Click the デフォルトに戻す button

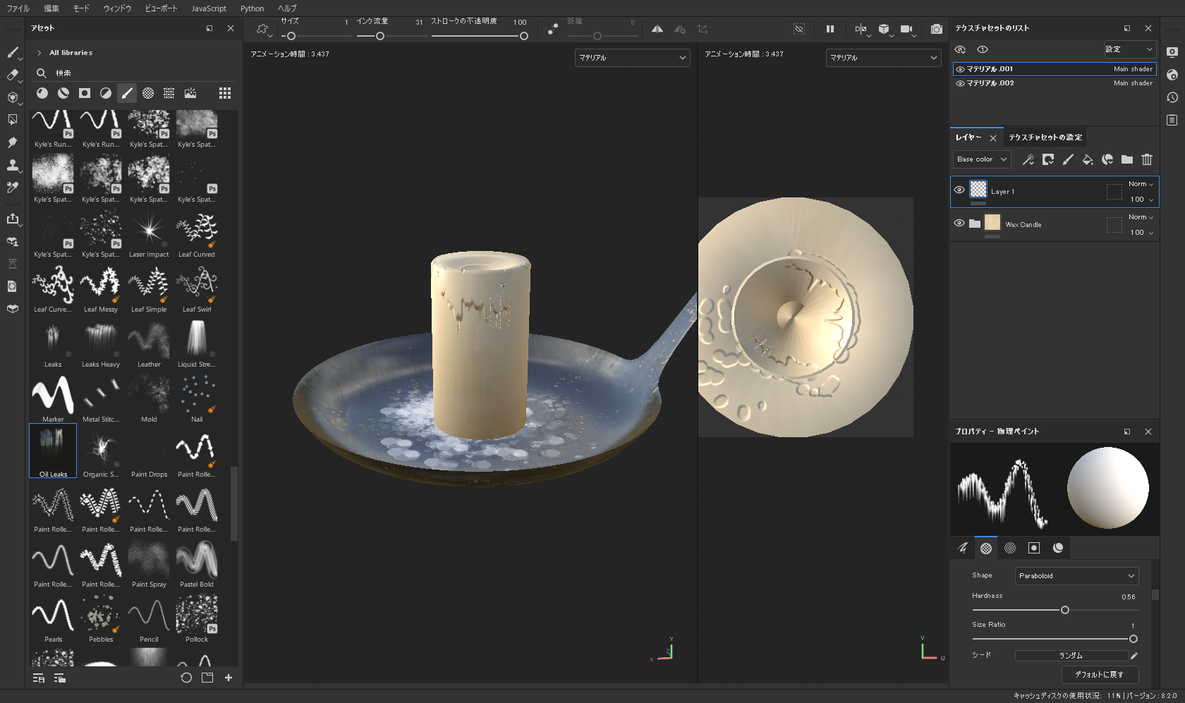[x=1099, y=675]
